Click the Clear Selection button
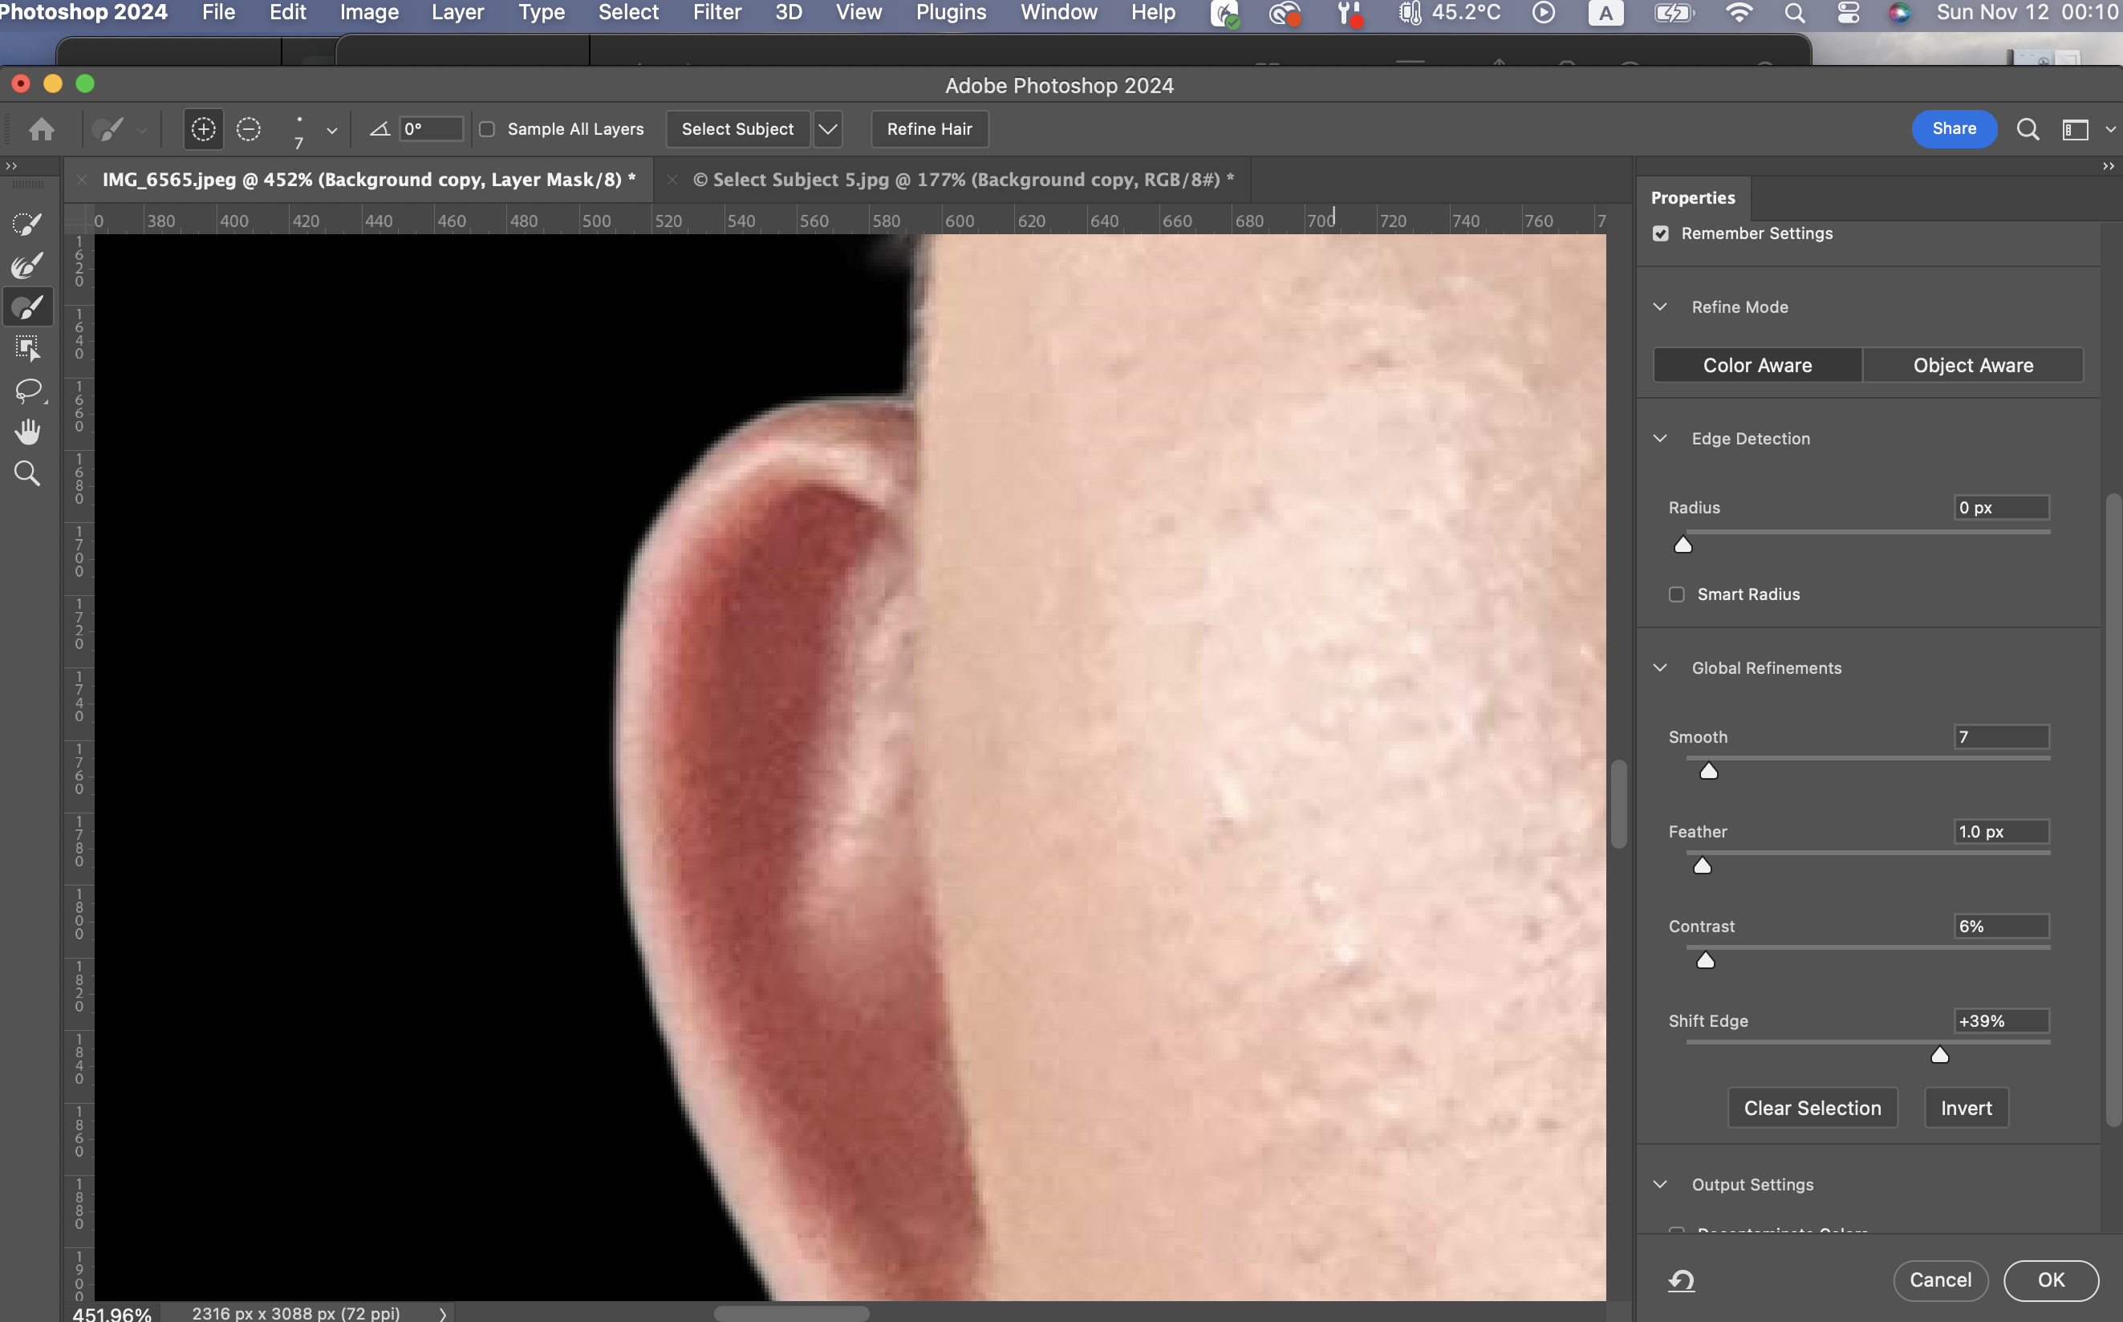Image resolution: width=2123 pixels, height=1322 pixels. [x=1812, y=1108]
